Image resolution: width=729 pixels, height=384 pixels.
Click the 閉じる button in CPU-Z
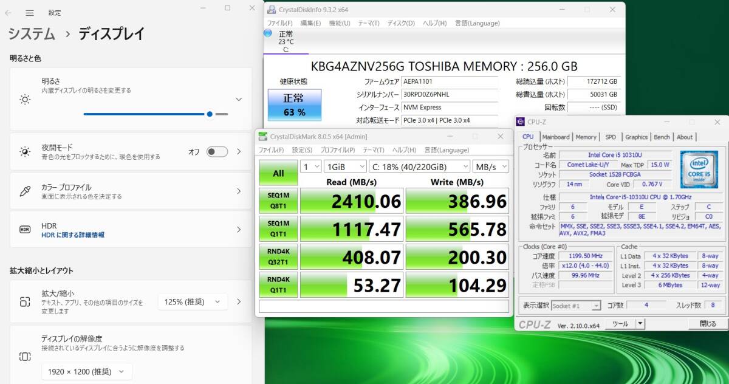(x=707, y=324)
